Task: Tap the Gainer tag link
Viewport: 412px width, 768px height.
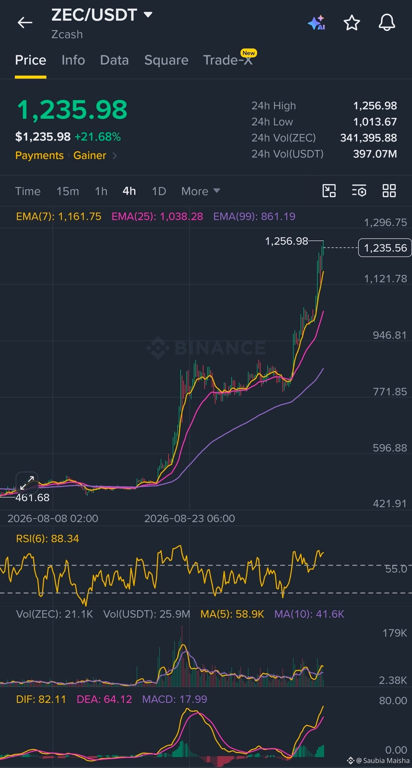Action: point(90,155)
